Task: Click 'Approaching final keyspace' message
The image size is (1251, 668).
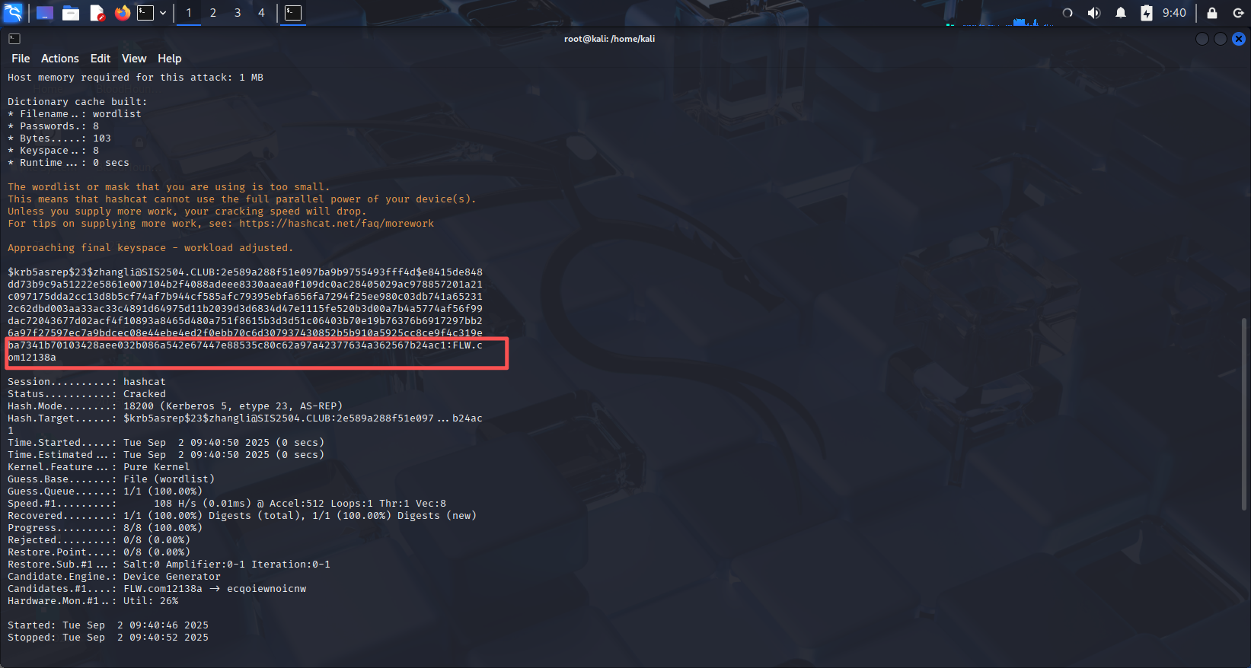Action: click(151, 248)
